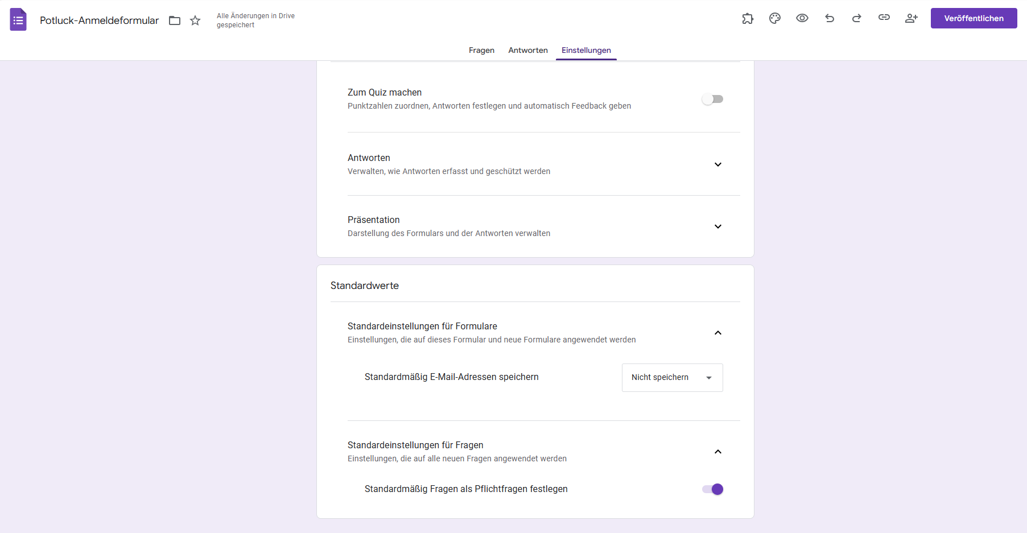This screenshot has height=533, width=1027.
Task: Click 'Alle Änderungen in Drive gespeichert' status
Action: click(255, 20)
